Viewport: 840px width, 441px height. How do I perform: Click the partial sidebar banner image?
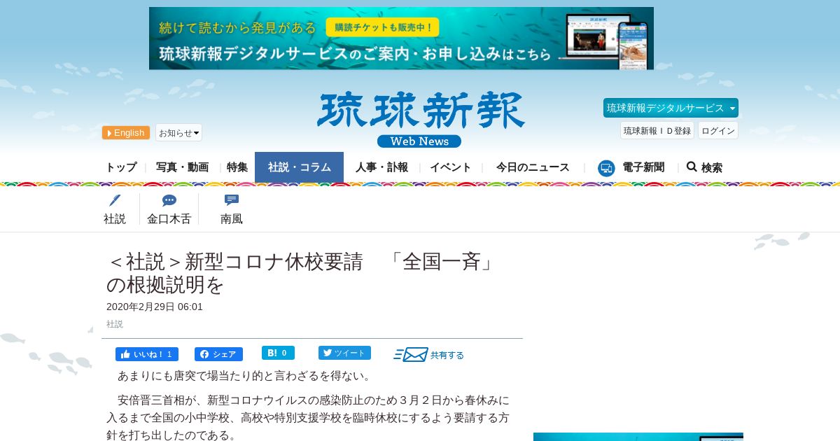point(638,437)
